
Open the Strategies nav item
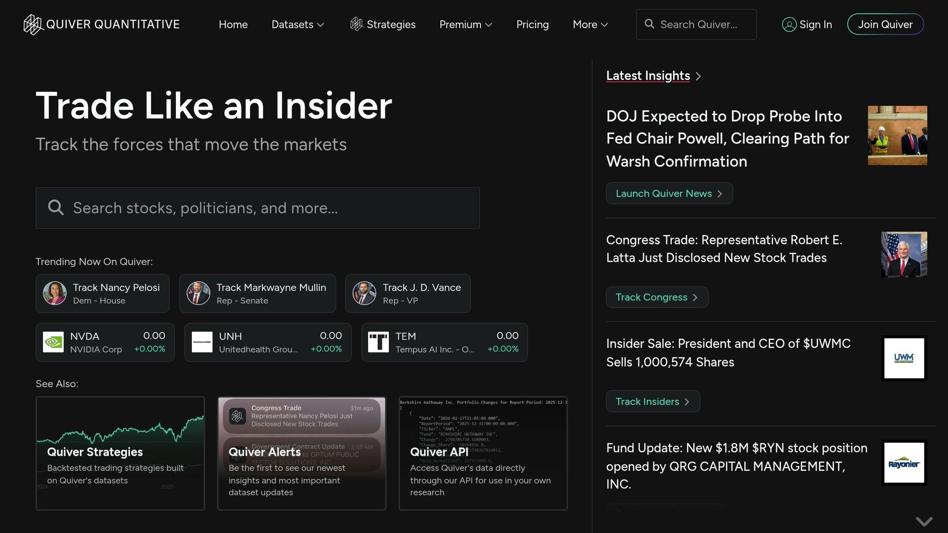point(383,25)
